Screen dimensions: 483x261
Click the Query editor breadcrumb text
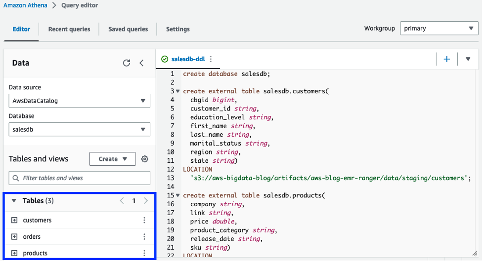coord(80,5)
